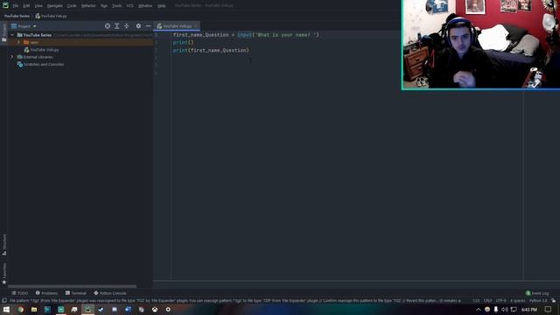
Task: Open the Terminal tool window
Action: [76, 293]
